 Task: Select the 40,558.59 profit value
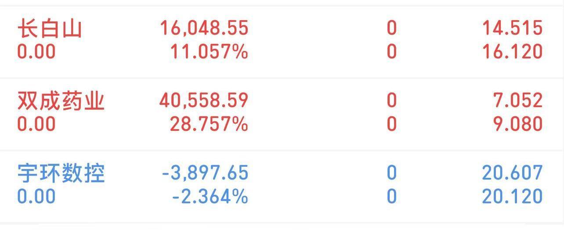204,101
